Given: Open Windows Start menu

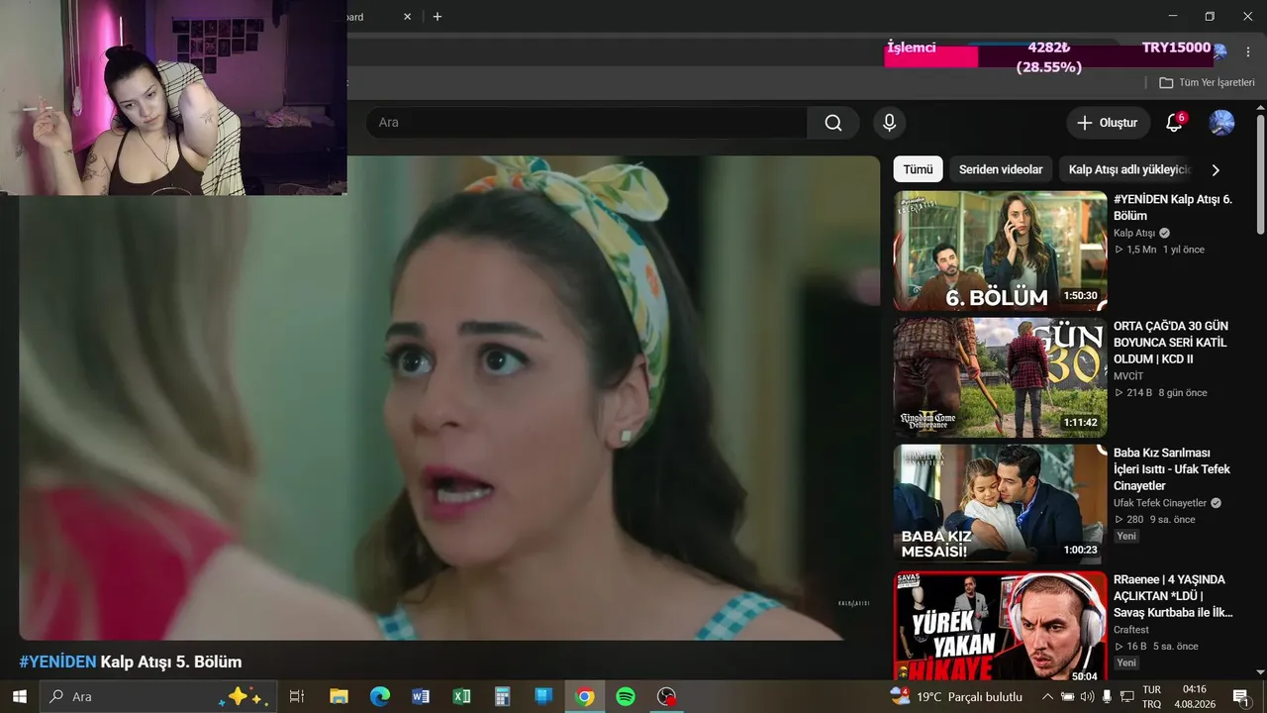Looking at the screenshot, I should pyautogui.click(x=19, y=696).
